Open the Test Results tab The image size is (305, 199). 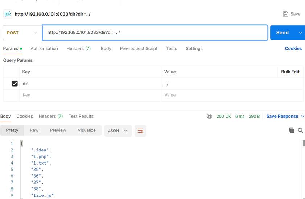(81, 116)
